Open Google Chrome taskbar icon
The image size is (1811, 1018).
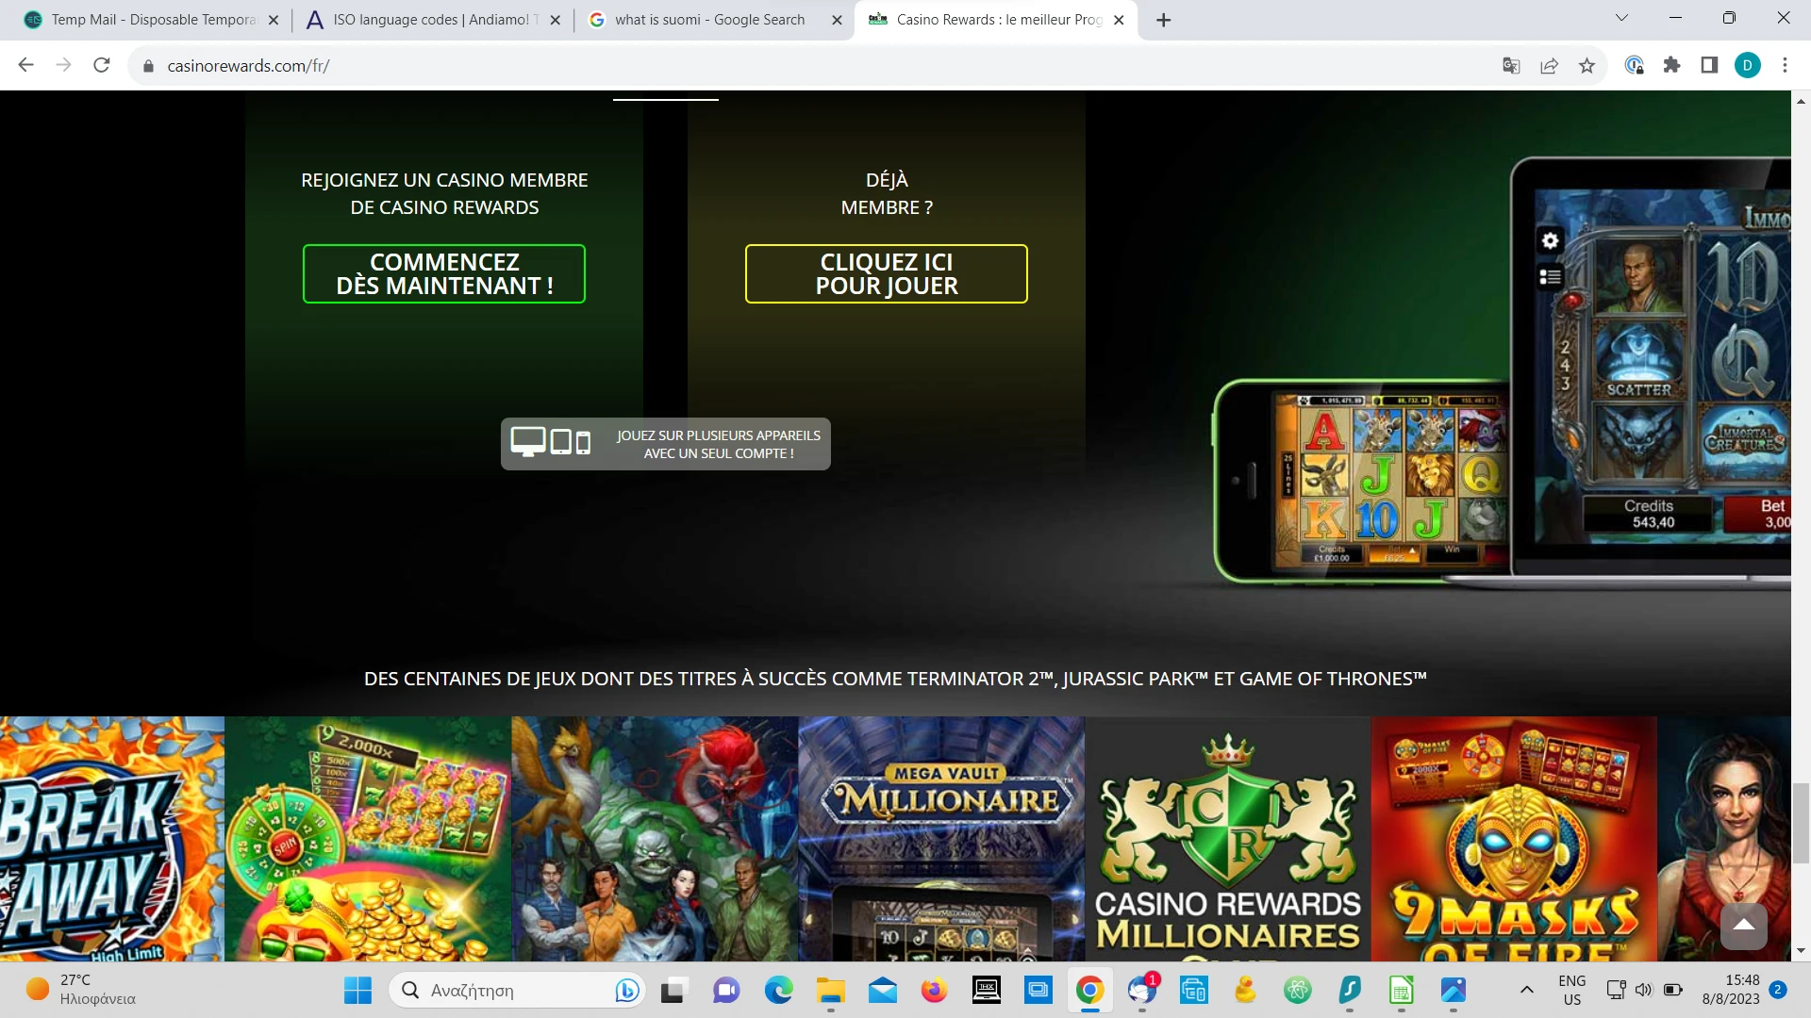pyautogui.click(x=1090, y=991)
